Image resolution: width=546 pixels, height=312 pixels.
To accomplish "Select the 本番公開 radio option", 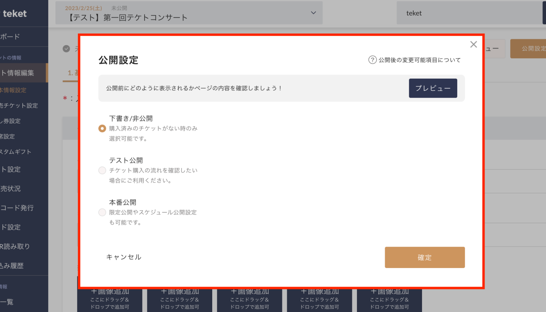I will pyautogui.click(x=102, y=212).
